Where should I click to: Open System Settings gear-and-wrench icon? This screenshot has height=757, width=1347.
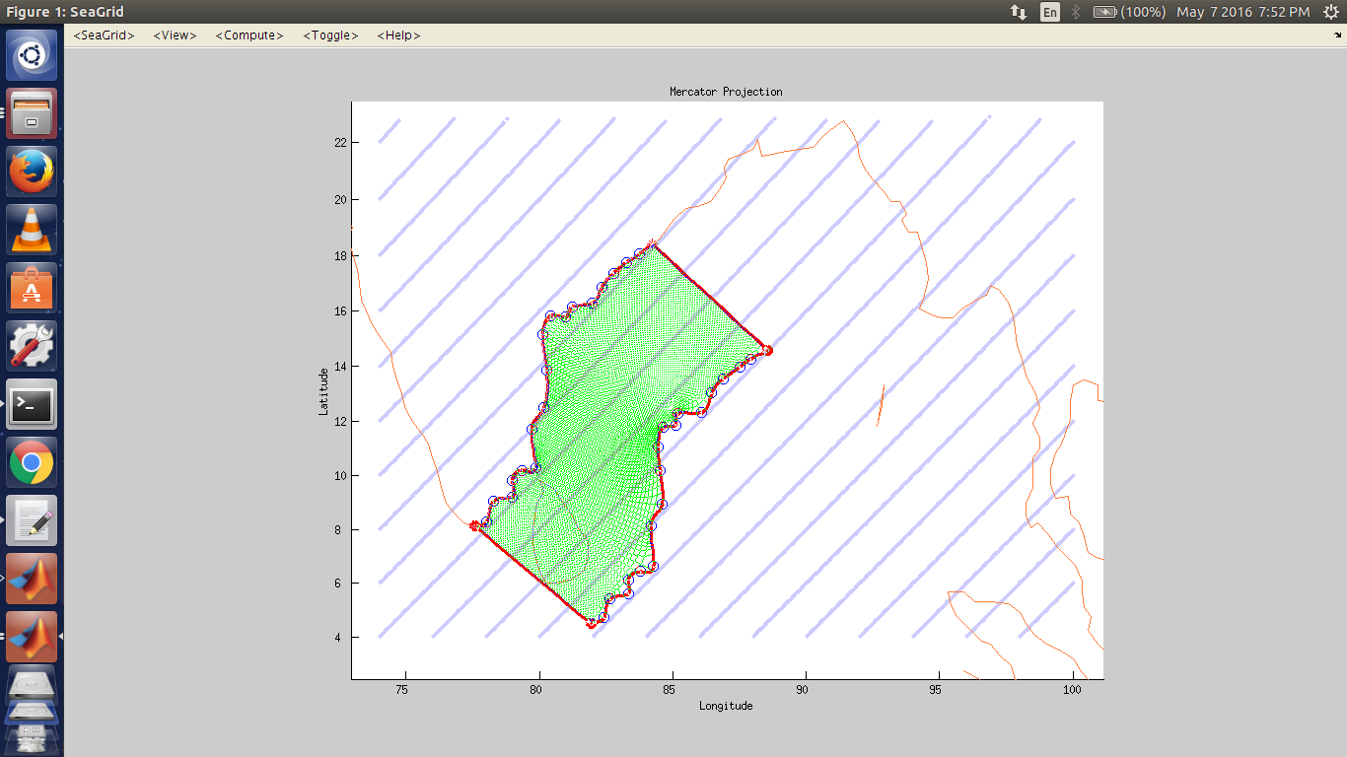coord(32,346)
